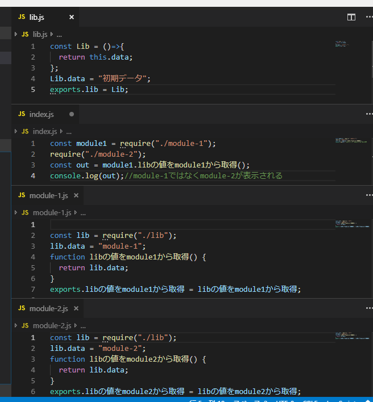
Task: Click green comment in index.js line 4
Action: coord(204,176)
